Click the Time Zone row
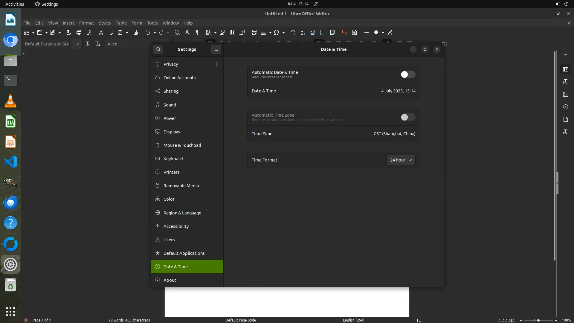Screen dimensions: 574x323 pyautogui.click(x=333, y=134)
